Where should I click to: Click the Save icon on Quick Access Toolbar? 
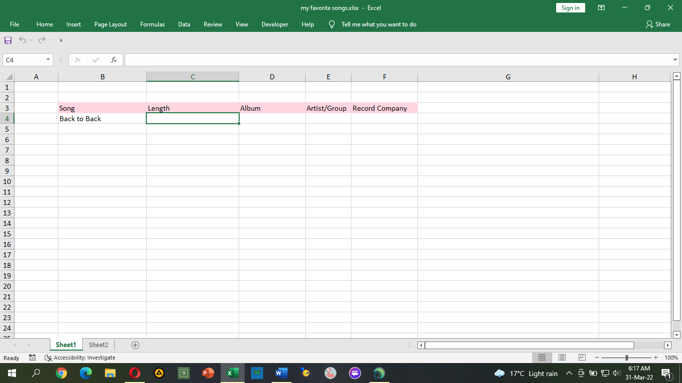tap(7, 40)
